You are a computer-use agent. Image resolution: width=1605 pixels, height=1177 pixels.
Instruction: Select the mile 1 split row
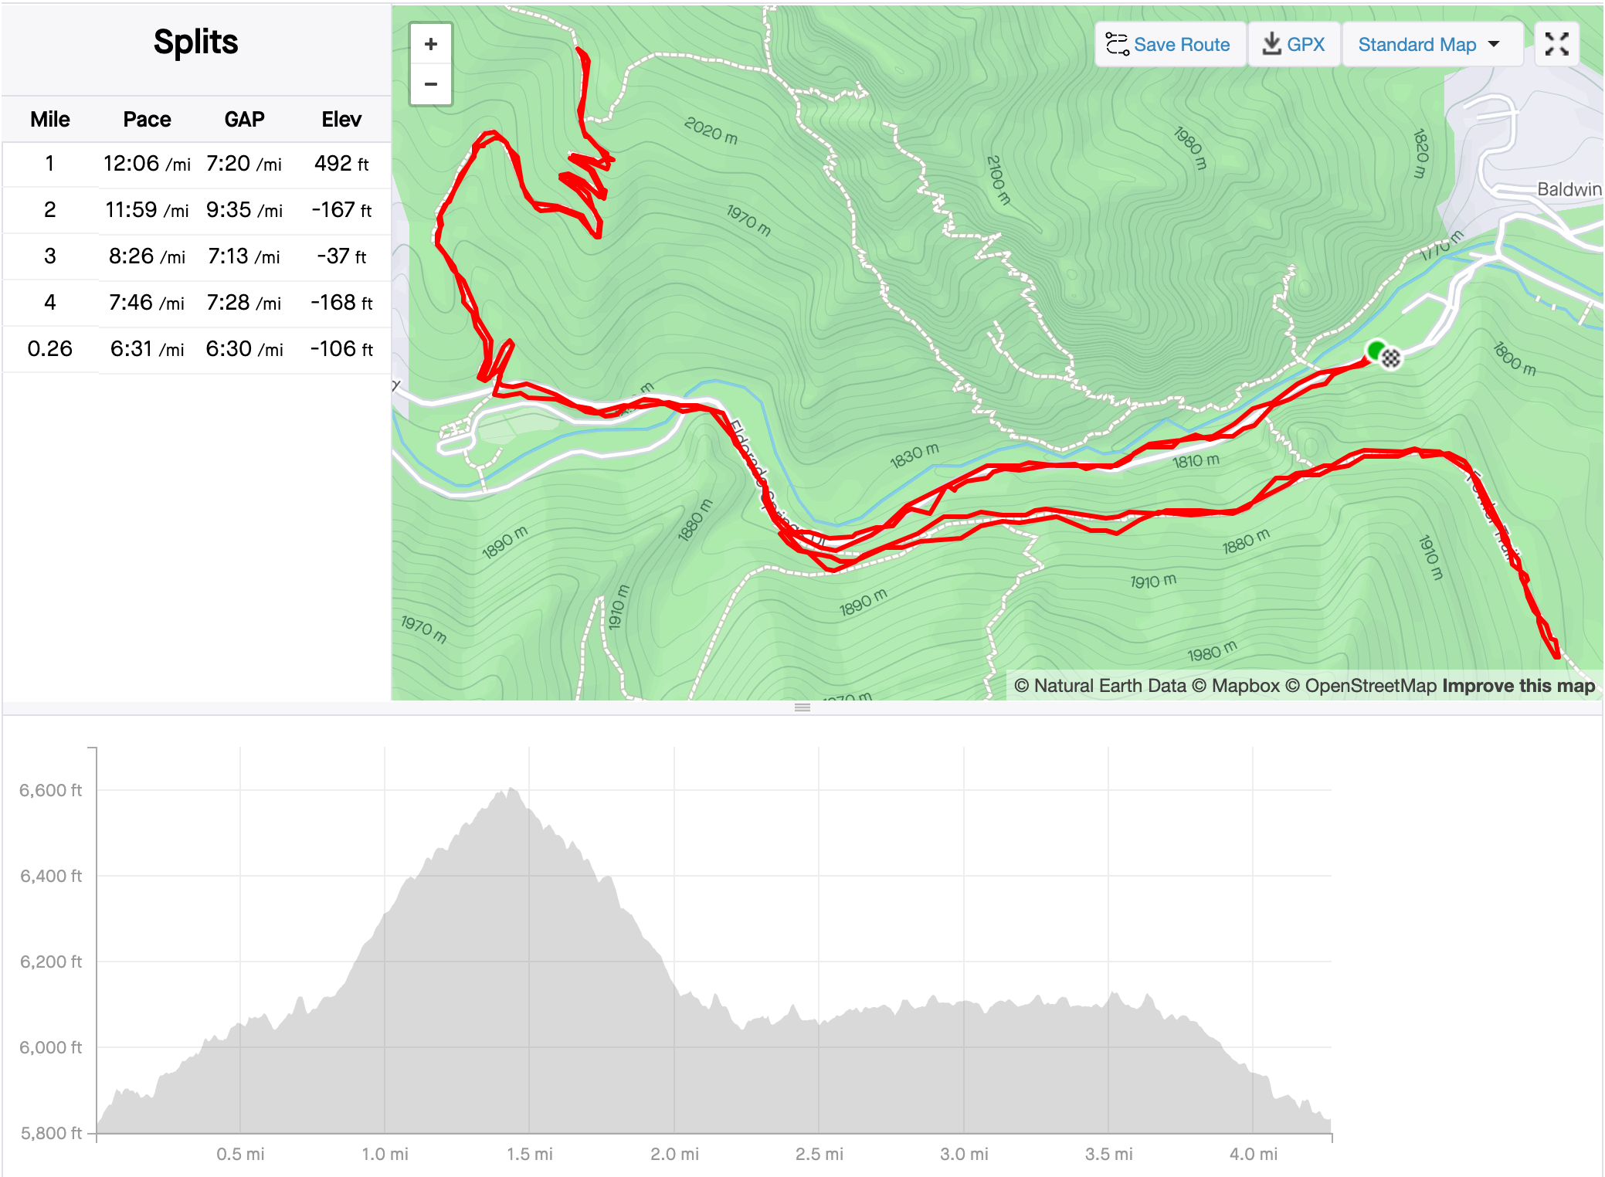(197, 164)
